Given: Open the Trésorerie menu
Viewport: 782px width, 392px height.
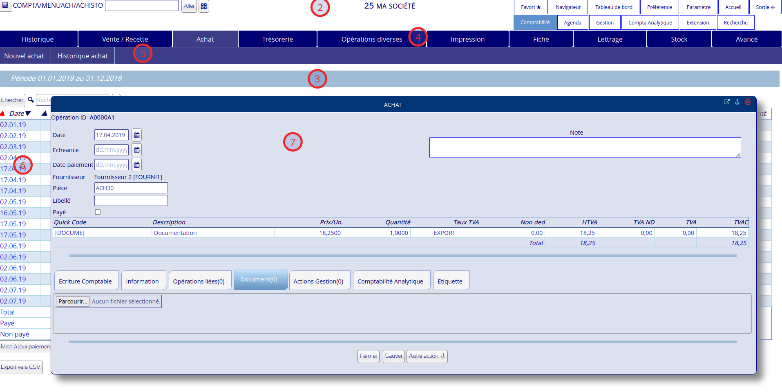Looking at the screenshot, I should click(x=277, y=39).
